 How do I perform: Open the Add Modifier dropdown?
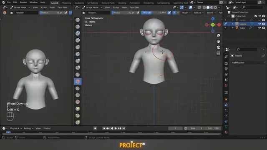point(248,63)
